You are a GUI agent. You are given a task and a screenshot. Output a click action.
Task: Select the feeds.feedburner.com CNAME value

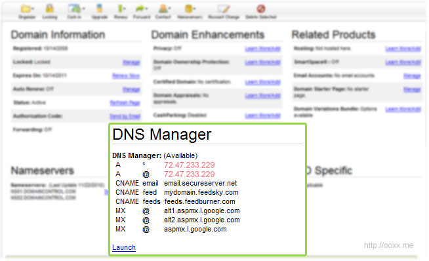[x=199, y=201]
